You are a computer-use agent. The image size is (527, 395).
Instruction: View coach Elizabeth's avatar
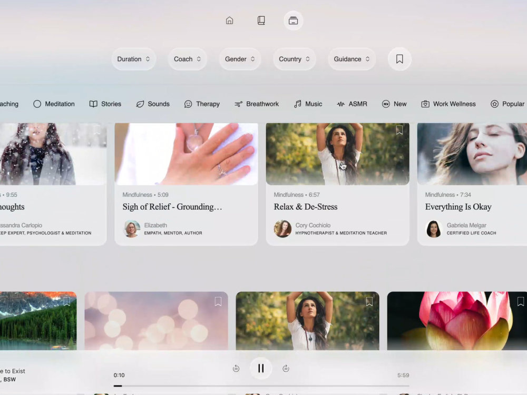click(x=131, y=229)
